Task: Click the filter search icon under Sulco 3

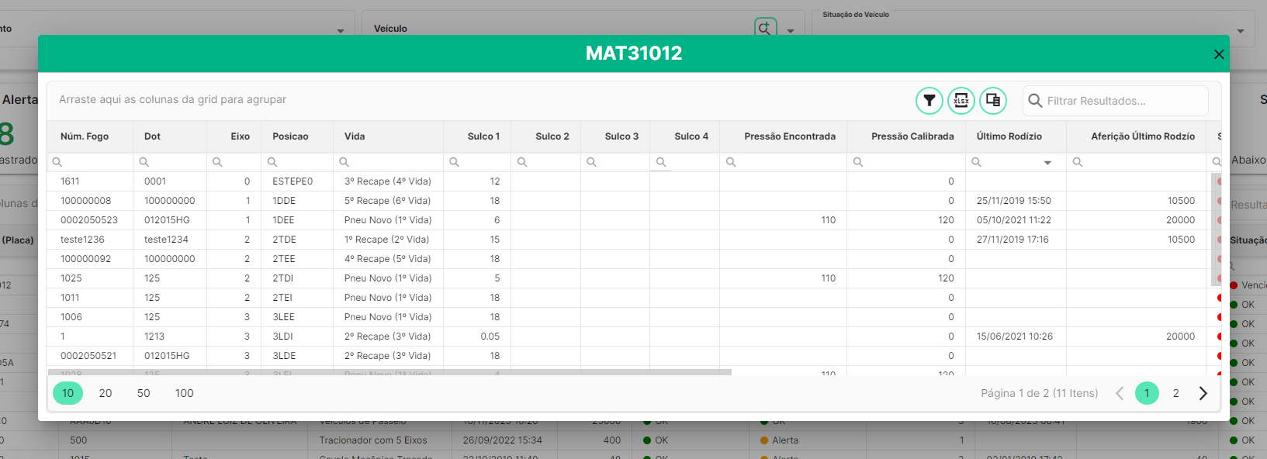Action: 591,162
